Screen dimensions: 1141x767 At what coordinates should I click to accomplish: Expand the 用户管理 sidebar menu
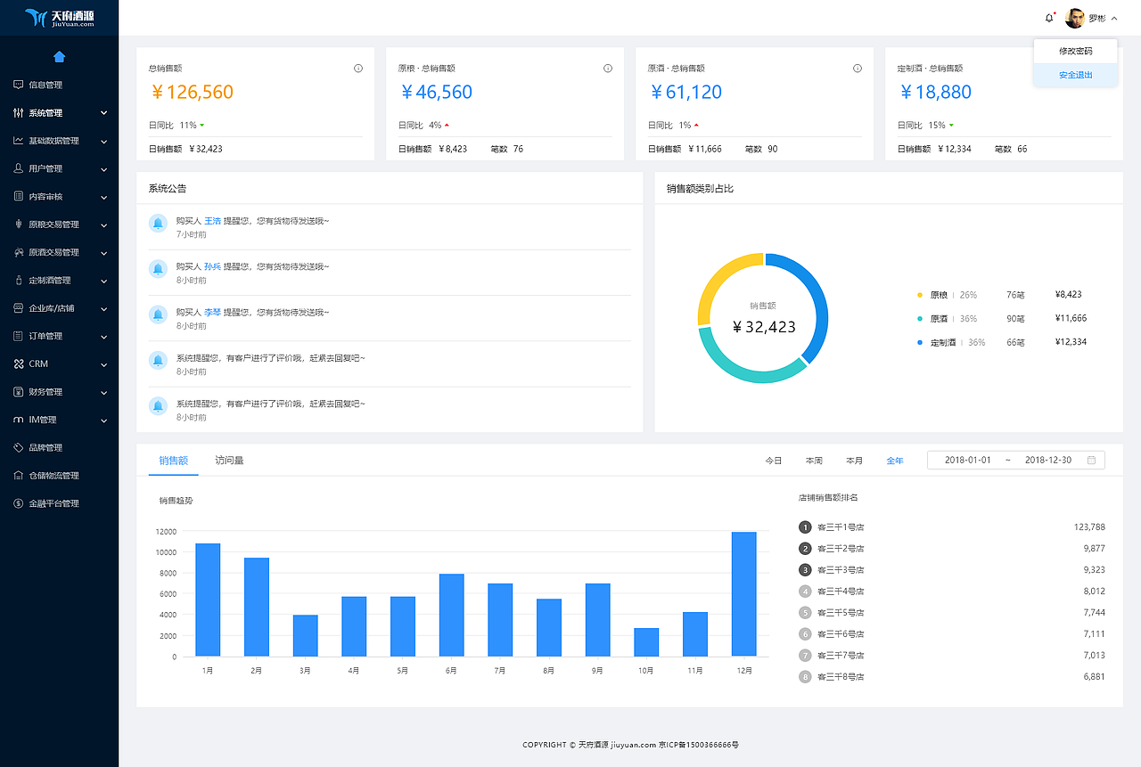(x=59, y=168)
